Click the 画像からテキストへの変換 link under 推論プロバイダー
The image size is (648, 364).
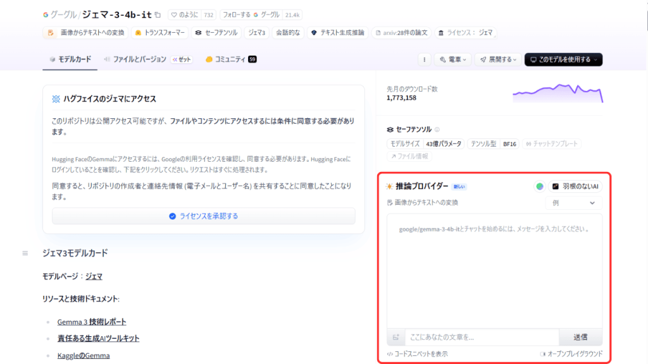tap(422, 203)
